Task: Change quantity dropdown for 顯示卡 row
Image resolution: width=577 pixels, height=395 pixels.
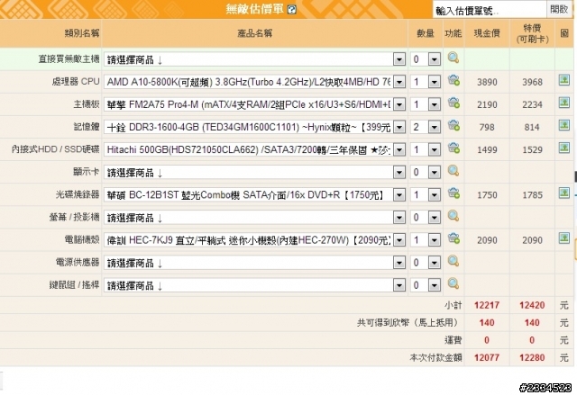Action: pyautogui.click(x=426, y=173)
